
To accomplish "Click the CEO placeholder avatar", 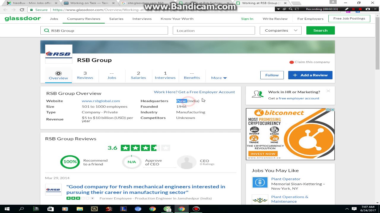I will click(187, 162).
